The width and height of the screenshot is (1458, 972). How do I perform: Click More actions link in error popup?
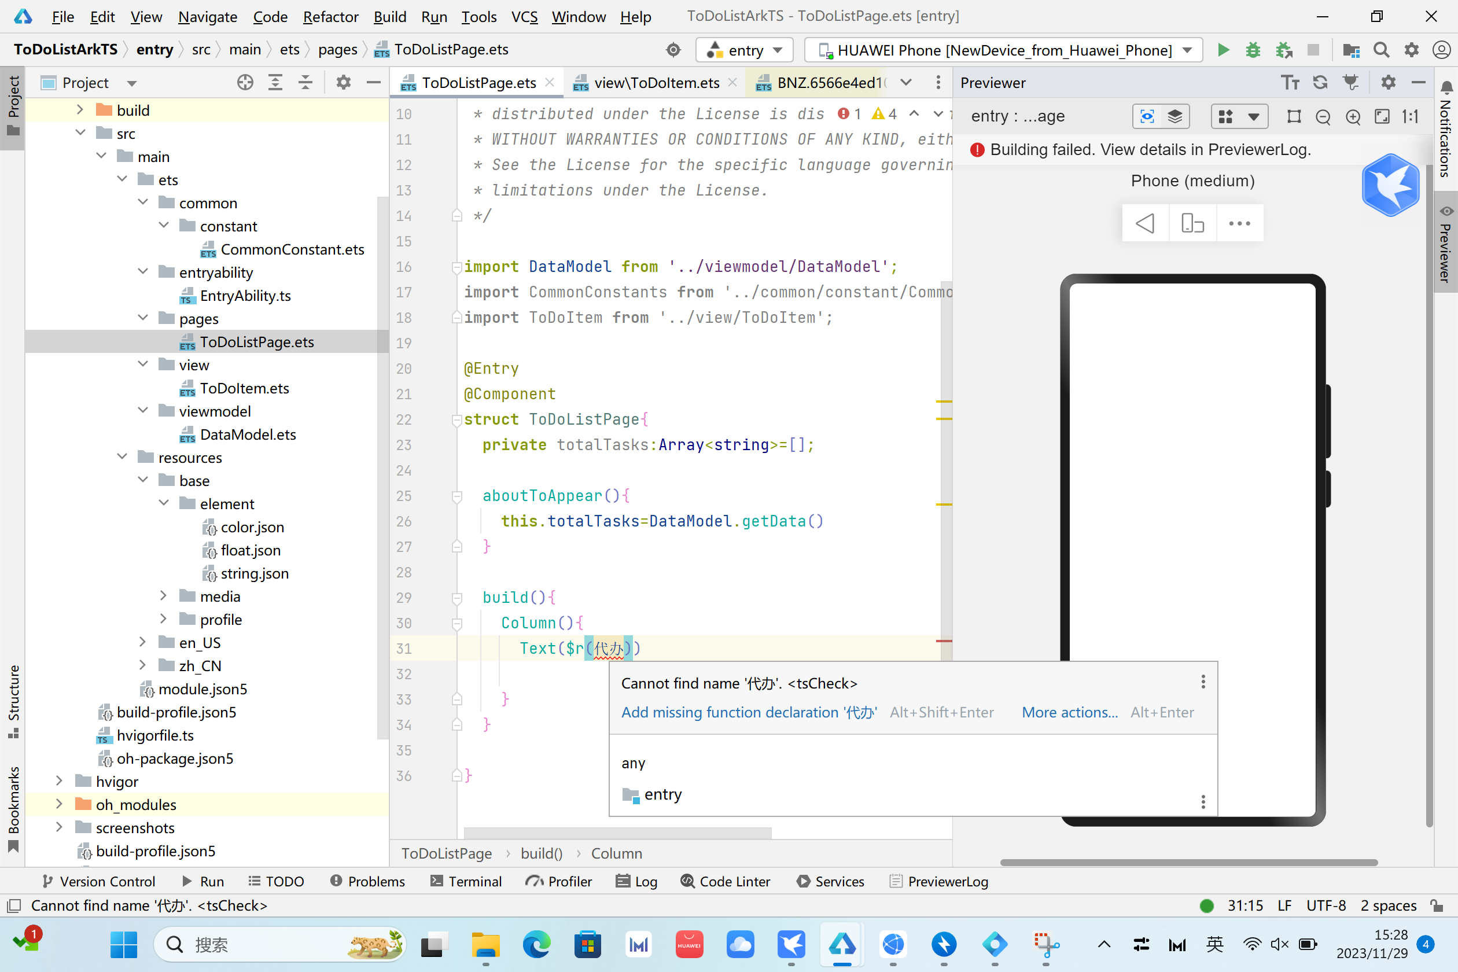[1070, 712]
